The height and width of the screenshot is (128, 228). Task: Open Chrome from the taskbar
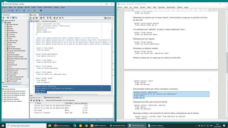point(86,126)
